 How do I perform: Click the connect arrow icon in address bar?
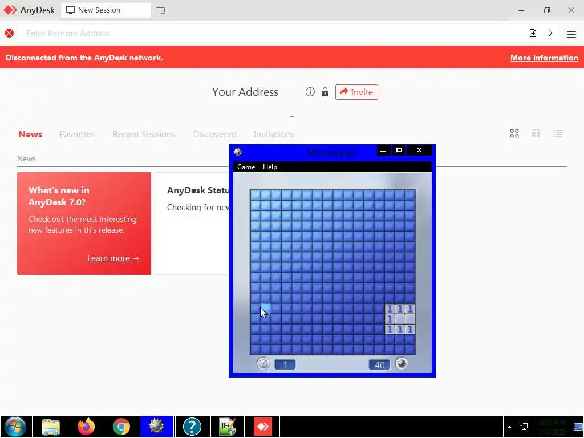click(549, 33)
